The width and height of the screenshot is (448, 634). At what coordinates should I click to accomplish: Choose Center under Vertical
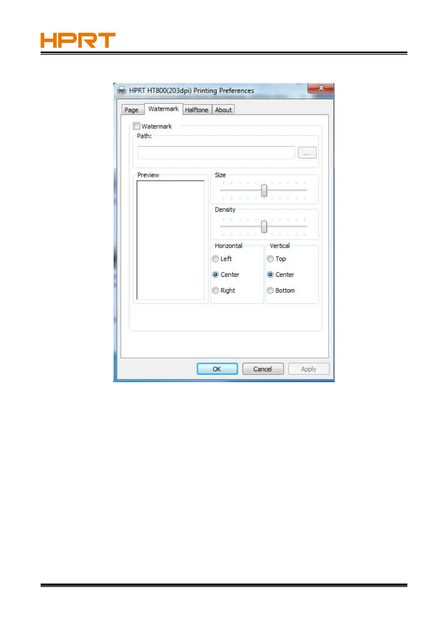(x=270, y=274)
